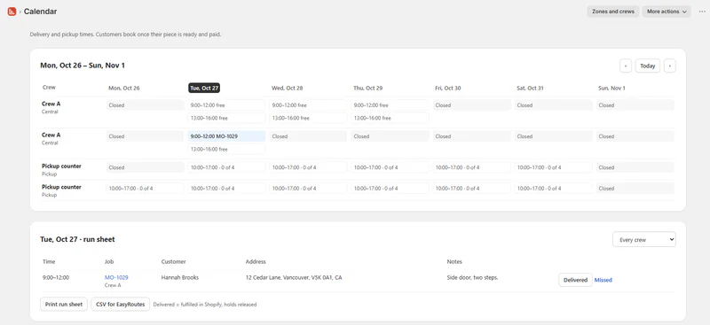Select the Wed, Oct 28 column header

click(287, 88)
